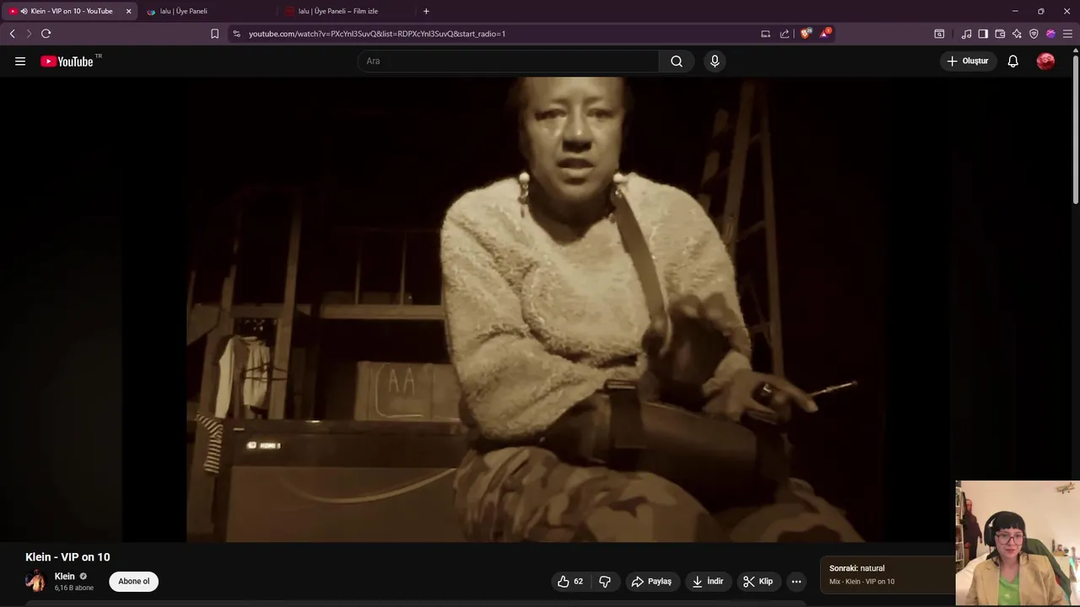Like the video with thumbs up
The width and height of the screenshot is (1080, 607).
pos(571,582)
